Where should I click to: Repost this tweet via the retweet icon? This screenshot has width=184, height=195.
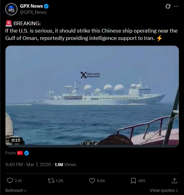coord(51,181)
